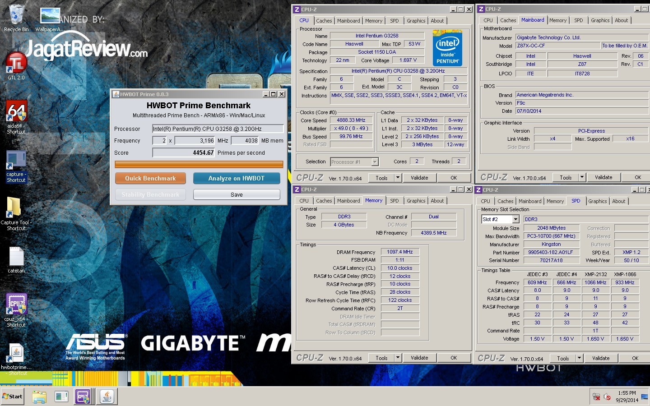Click the Part Number 9905403-182.A01LF
The width and height of the screenshot is (650, 406).
pyautogui.click(x=551, y=253)
